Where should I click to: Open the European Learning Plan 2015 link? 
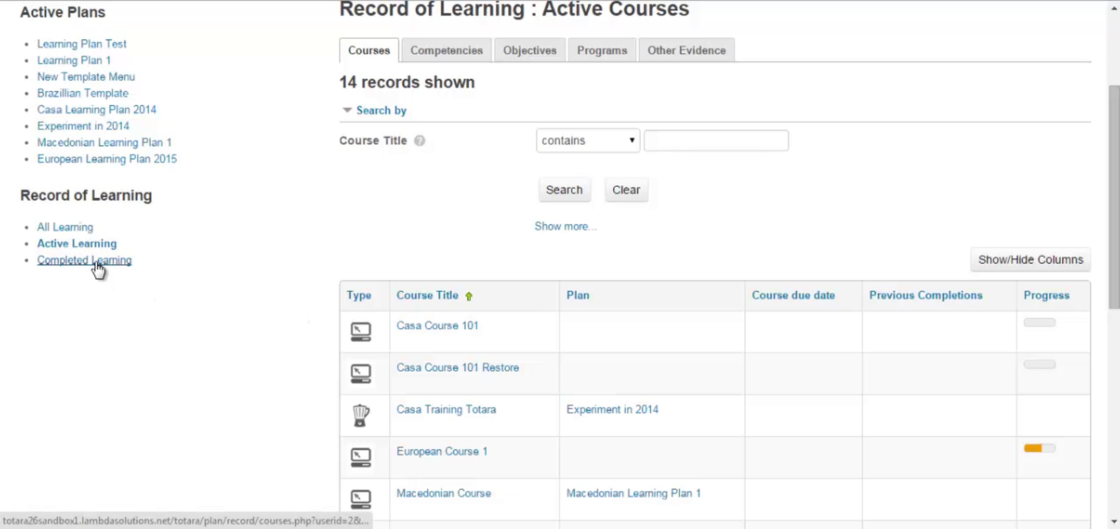[107, 159]
